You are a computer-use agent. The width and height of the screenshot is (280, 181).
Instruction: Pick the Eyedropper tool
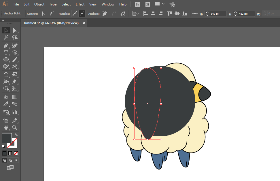pos(6,104)
